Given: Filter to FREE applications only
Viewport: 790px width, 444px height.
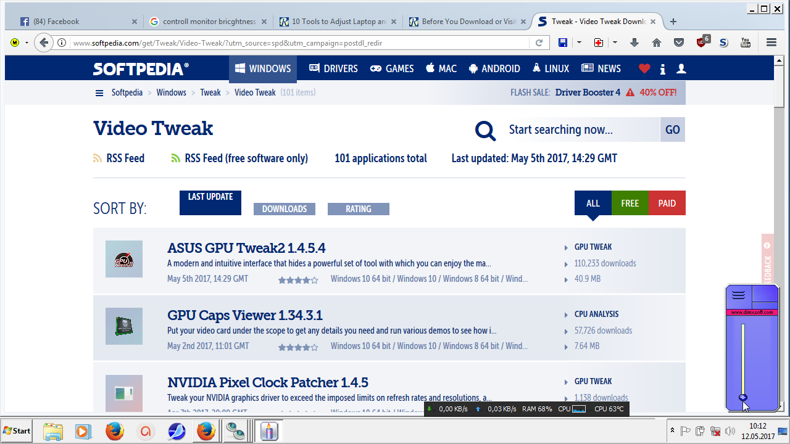Looking at the screenshot, I should pyautogui.click(x=630, y=203).
